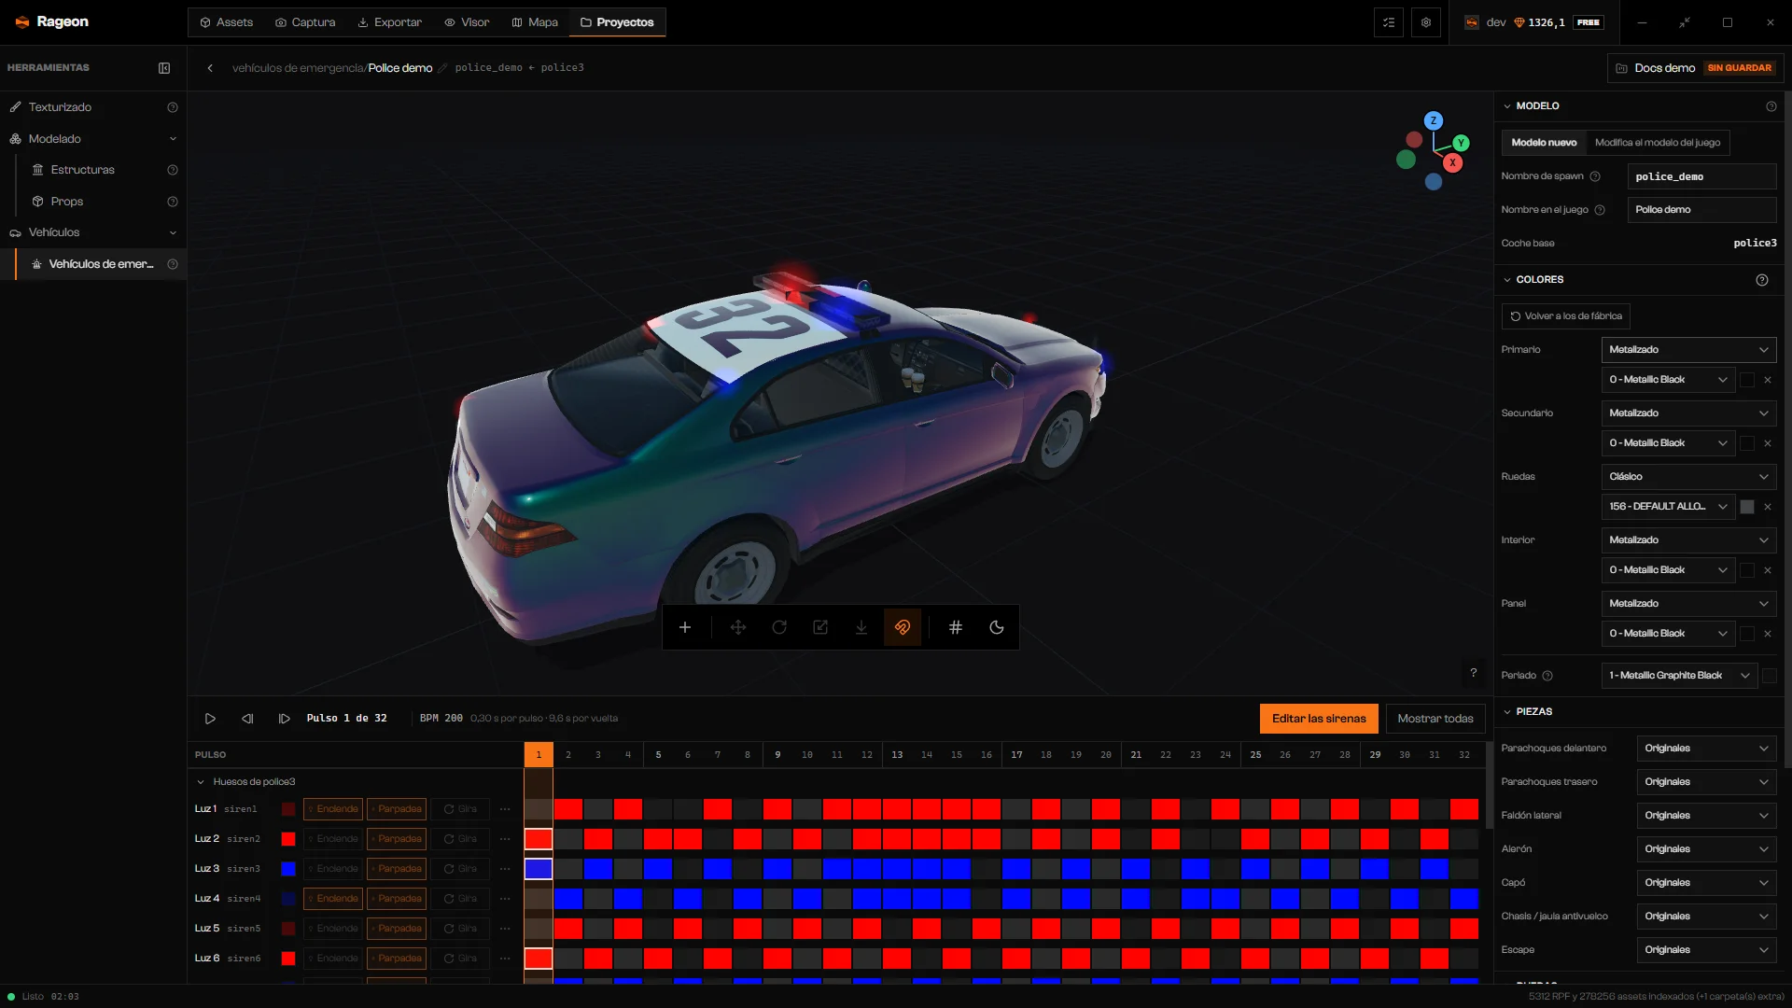This screenshot has width=1792, height=1008.
Task: Toggle Enciende for Luz 4 siren4
Action: [332, 899]
